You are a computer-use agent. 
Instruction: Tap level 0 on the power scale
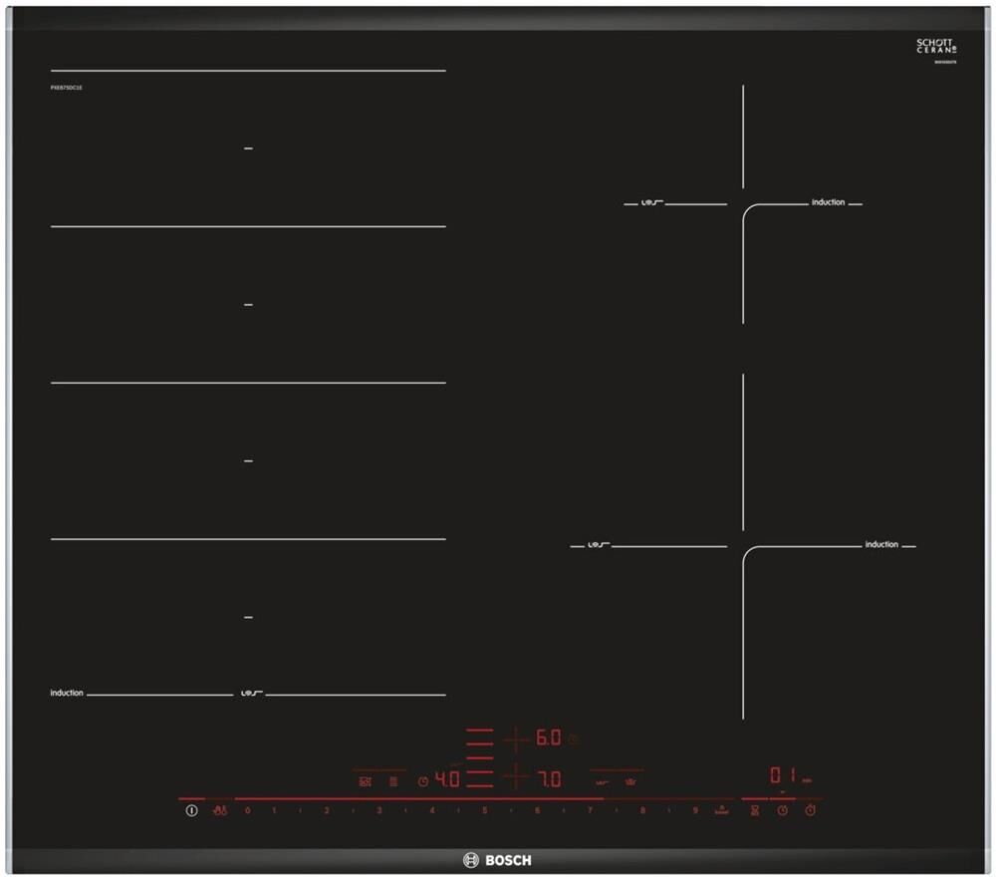248,810
